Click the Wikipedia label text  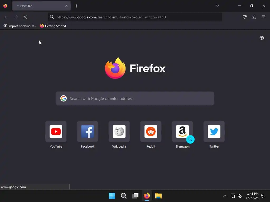(119, 147)
